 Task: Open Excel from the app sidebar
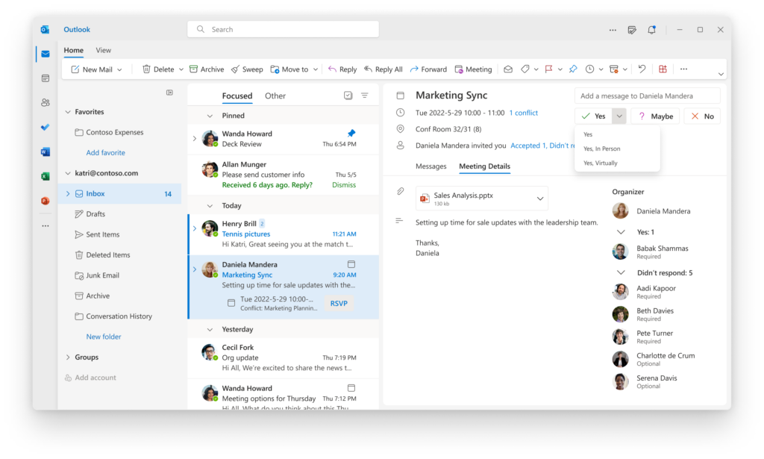coord(45,176)
